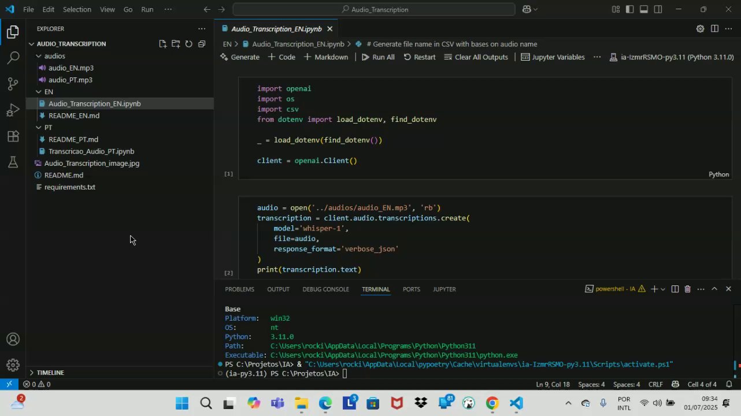Open the Selection menu
The height and width of the screenshot is (416, 741).
tap(77, 9)
